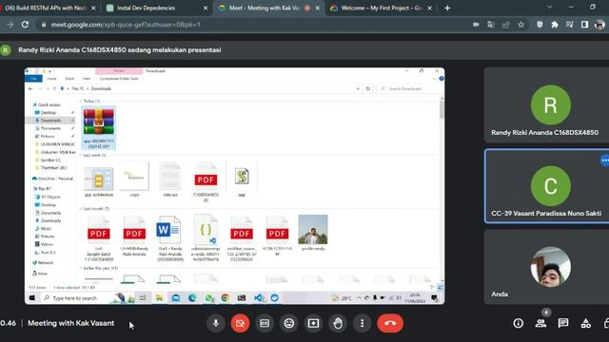
Task: Click the share page icon in address bar
Action: pyautogui.click(x=505, y=25)
